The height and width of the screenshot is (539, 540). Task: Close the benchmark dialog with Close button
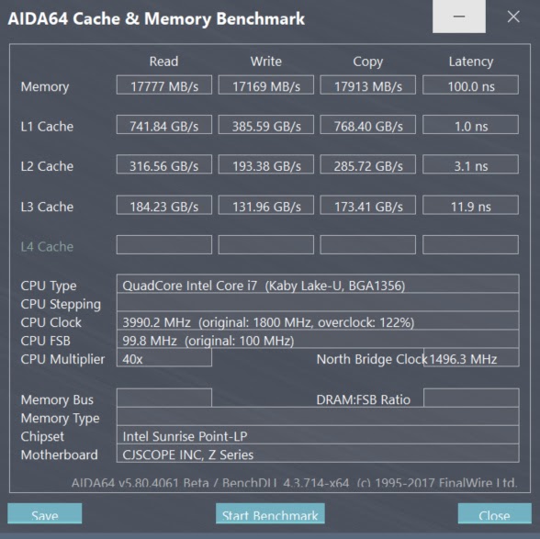pyautogui.click(x=494, y=513)
